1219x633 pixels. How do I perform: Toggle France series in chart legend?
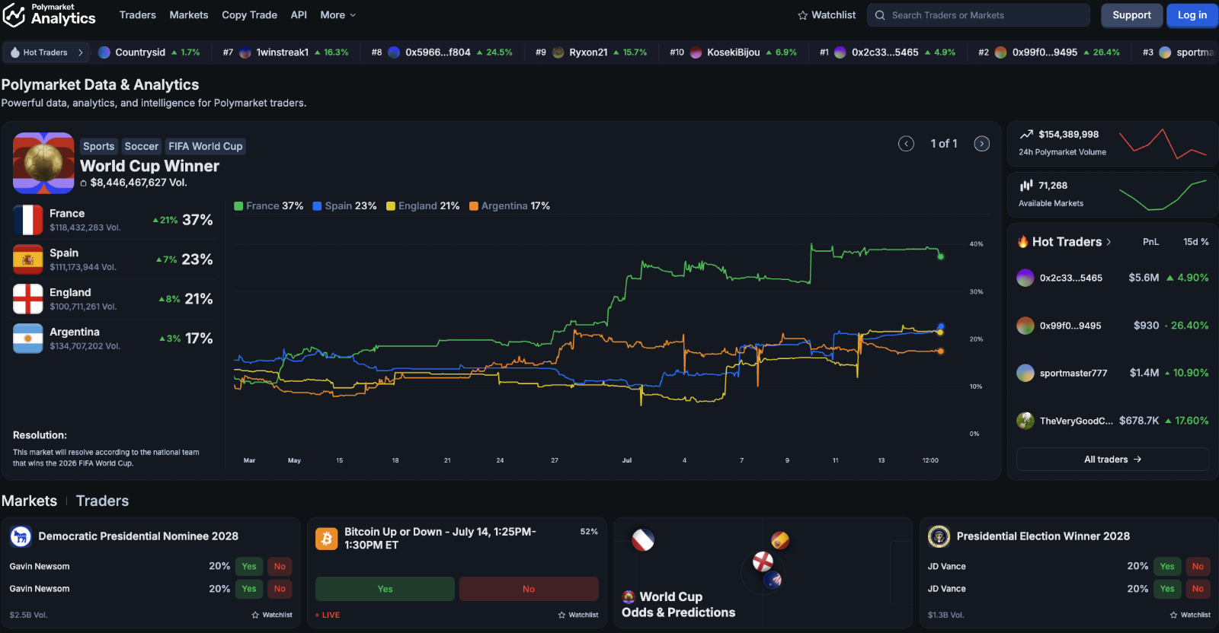(268, 206)
